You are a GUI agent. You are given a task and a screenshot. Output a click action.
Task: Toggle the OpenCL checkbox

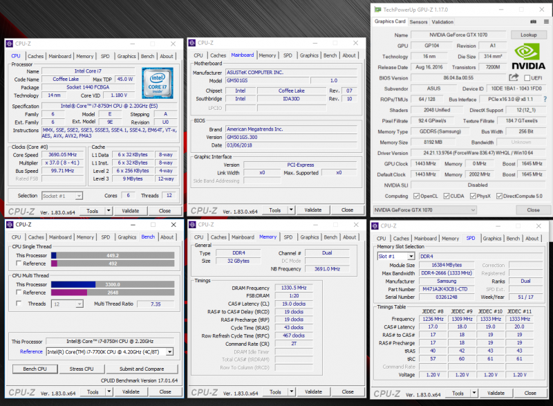[x=416, y=196]
